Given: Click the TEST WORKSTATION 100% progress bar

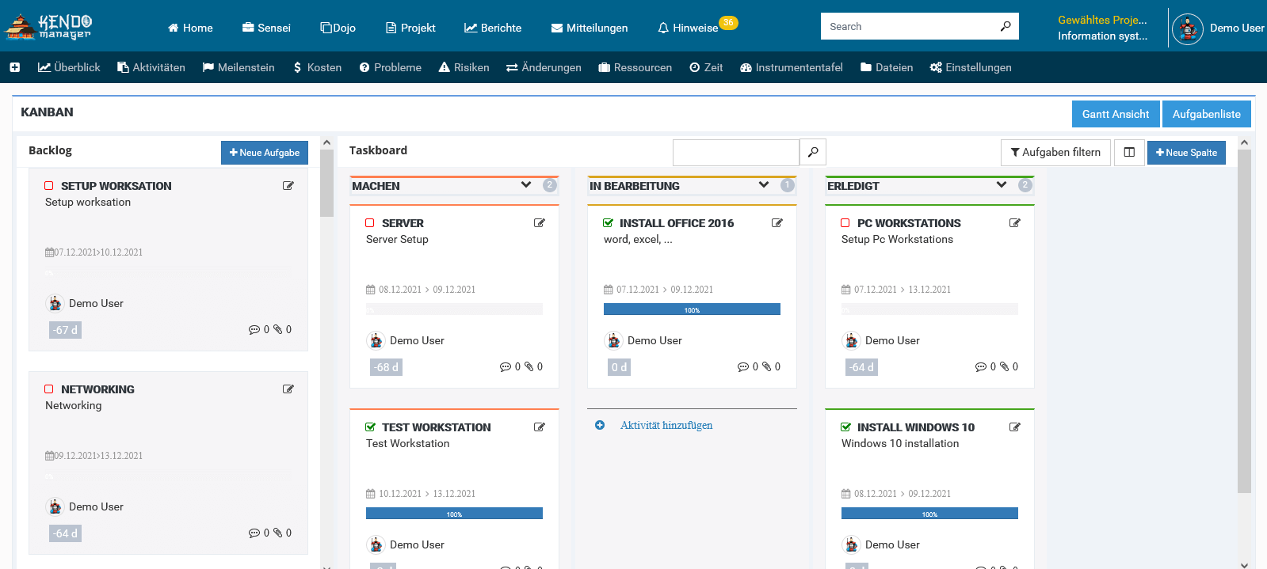Looking at the screenshot, I should tap(454, 514).
